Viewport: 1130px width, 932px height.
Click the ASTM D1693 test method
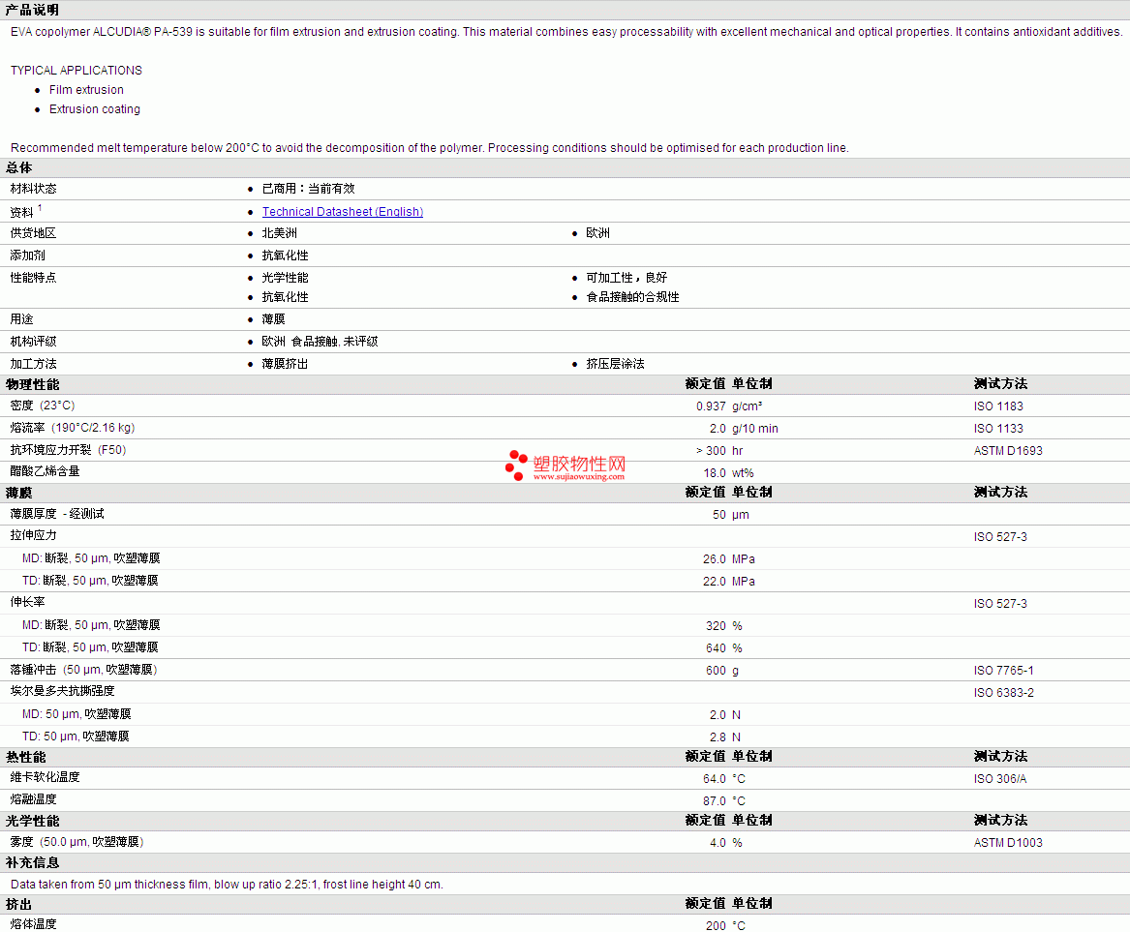point(1008,452)
